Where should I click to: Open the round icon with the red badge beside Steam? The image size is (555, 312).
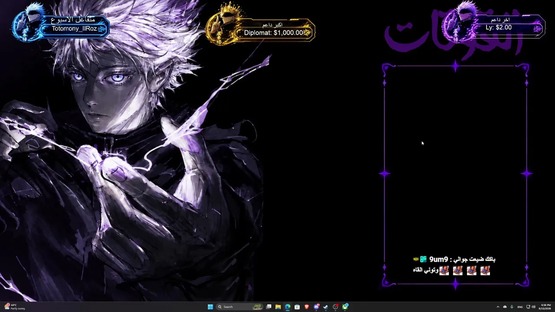(336, 307)
